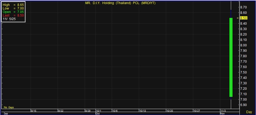Click the MR. D.I.Y. Holding chart title

120,3
